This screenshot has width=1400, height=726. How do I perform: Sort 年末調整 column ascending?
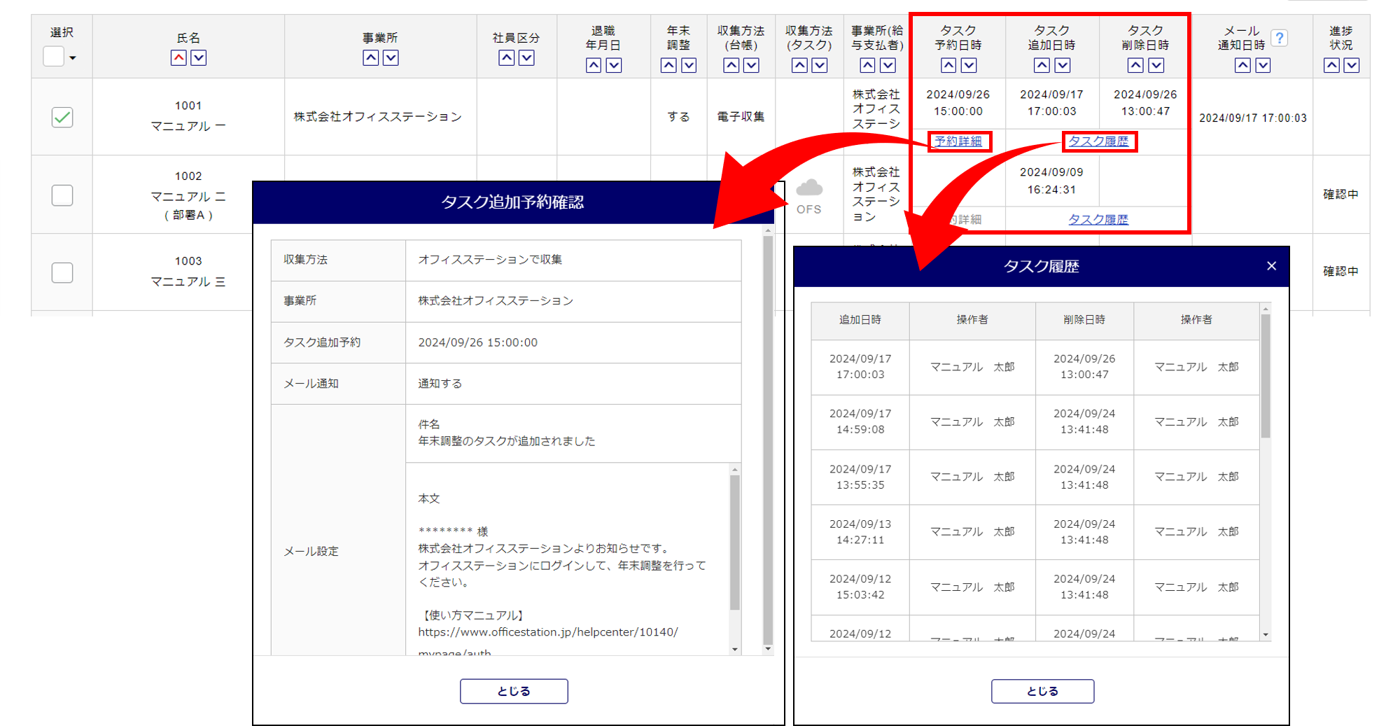click(669, 65)
